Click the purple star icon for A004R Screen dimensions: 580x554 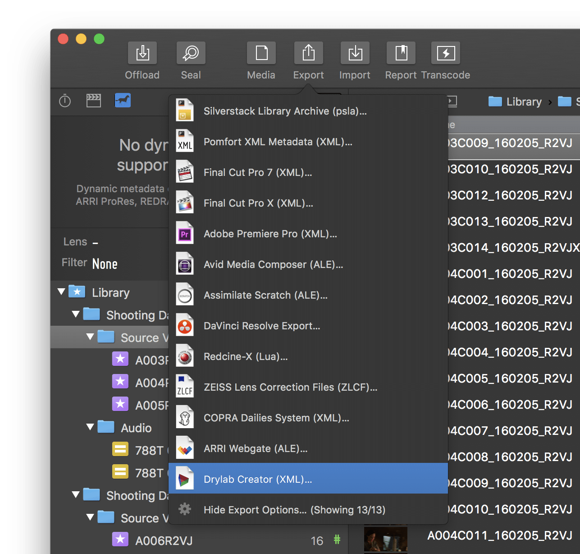[x=120, y=382]
